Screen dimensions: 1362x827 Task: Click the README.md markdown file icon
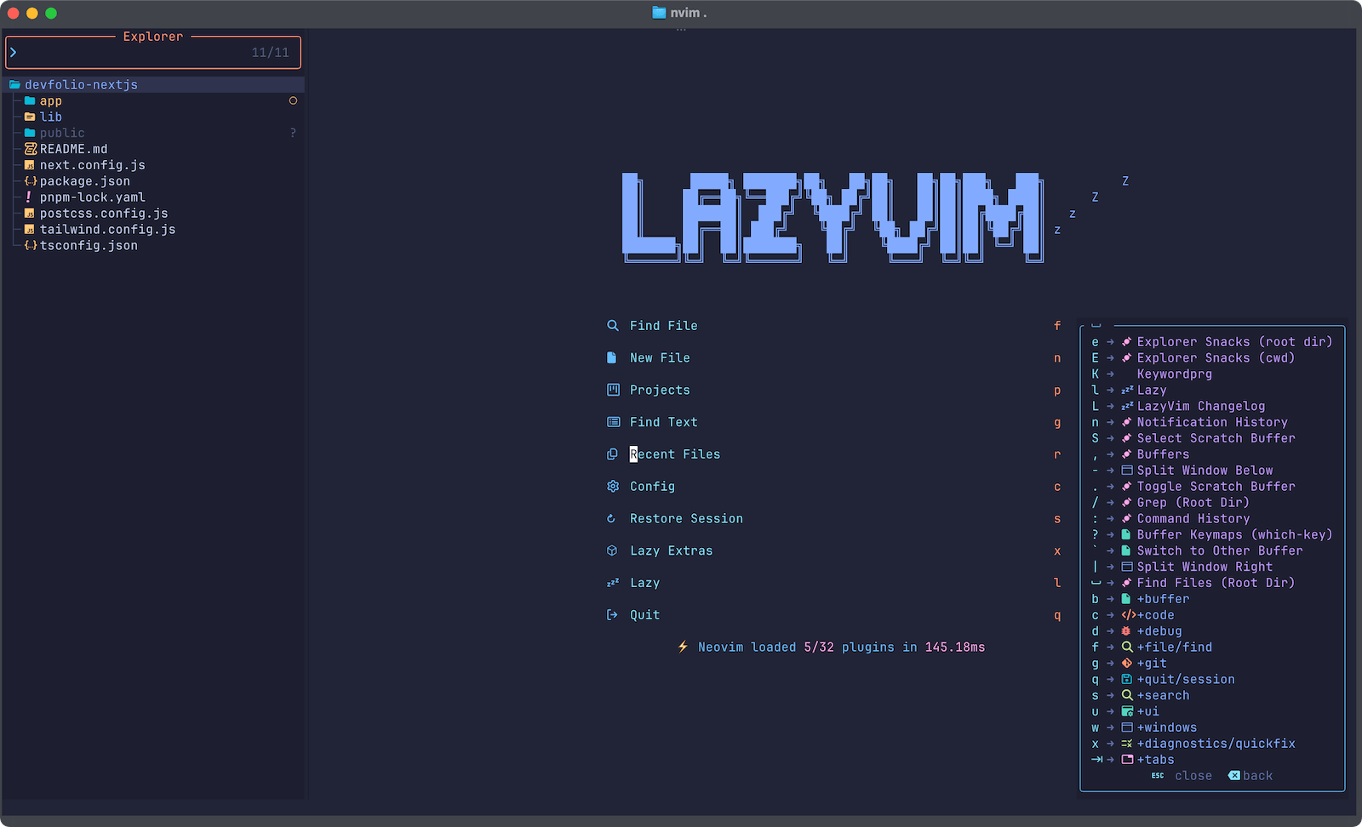31,149
